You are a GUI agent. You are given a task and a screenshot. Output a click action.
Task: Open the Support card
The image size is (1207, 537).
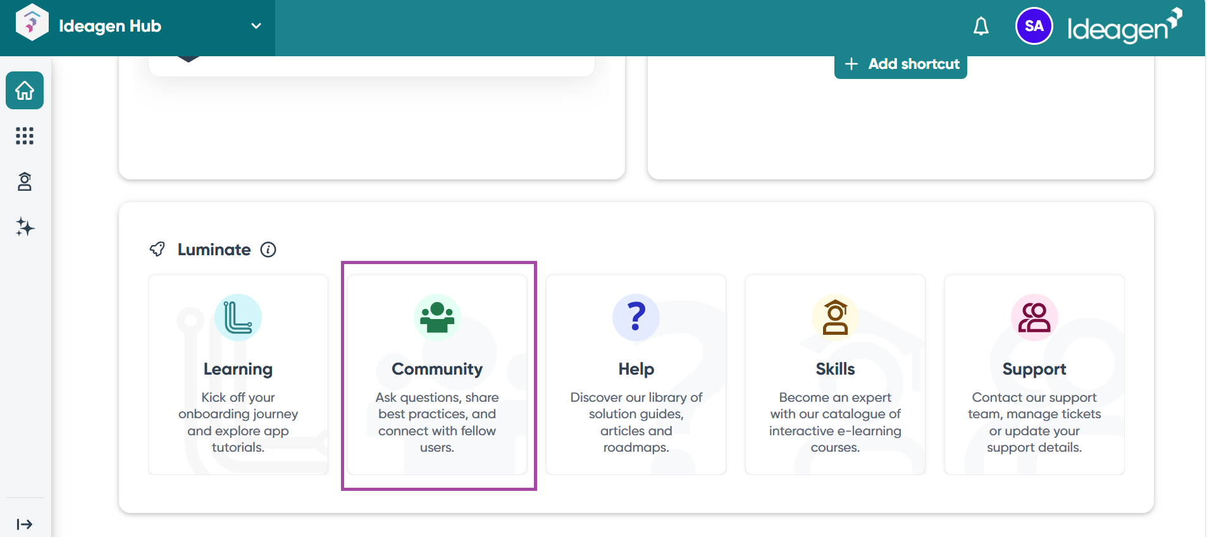point(1034,374)
